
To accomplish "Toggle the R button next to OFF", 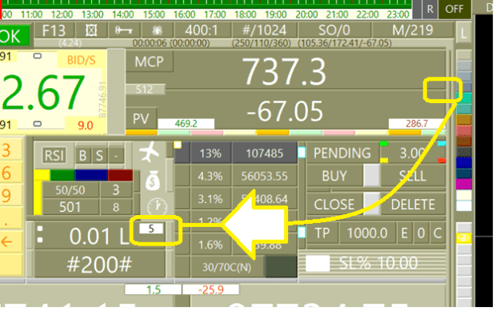I will pos(430,9).
